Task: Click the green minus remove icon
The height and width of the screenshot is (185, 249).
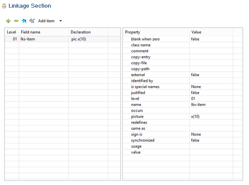Action: click(x=16, y=21)
